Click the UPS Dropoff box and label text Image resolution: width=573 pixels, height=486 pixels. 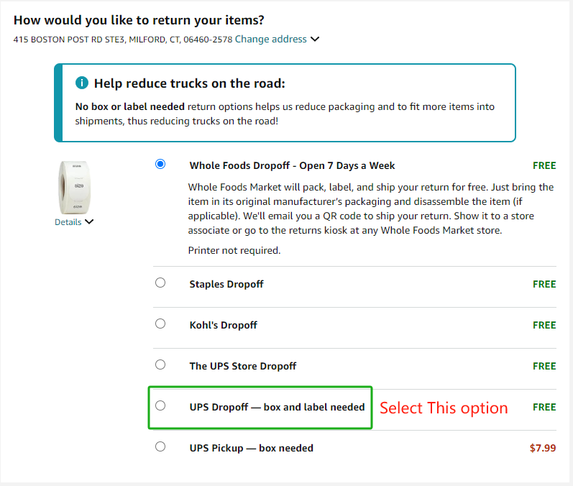(278, 407)
